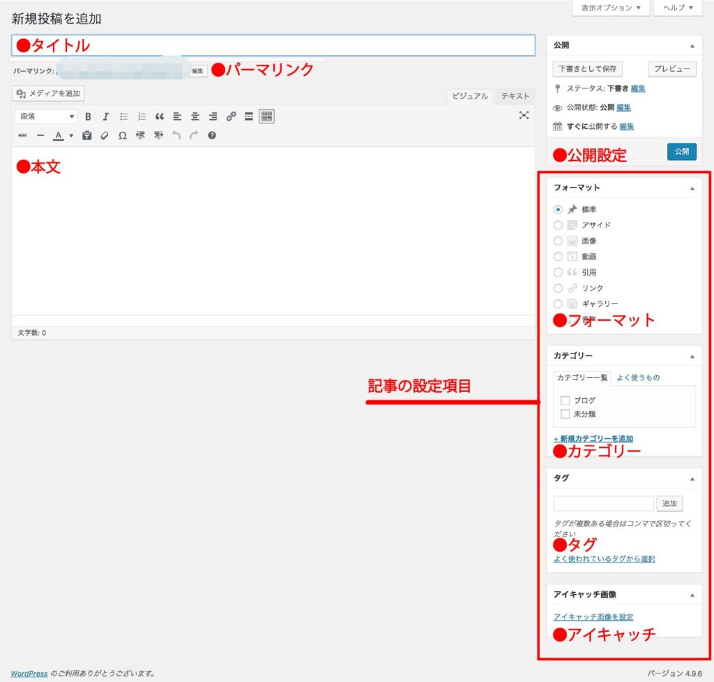The image size is (714, 682).
Task: Open the よく使うもの category tab
Action: (637, 378)
